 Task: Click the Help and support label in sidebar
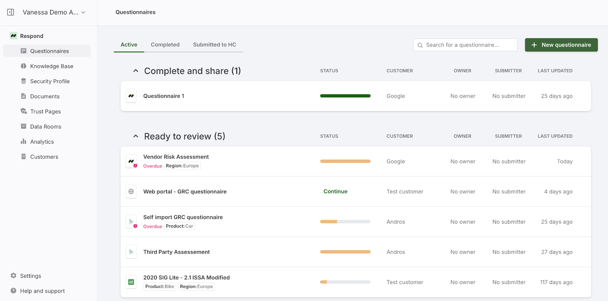click(43, 291)
